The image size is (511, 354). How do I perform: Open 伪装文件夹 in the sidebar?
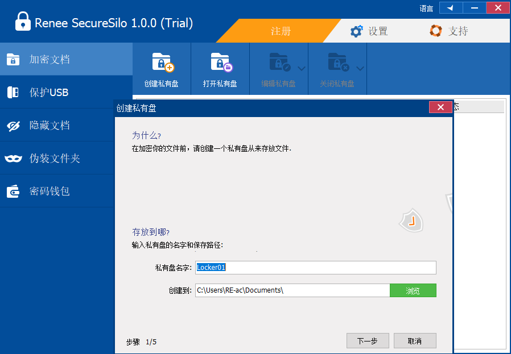point(57,158)
